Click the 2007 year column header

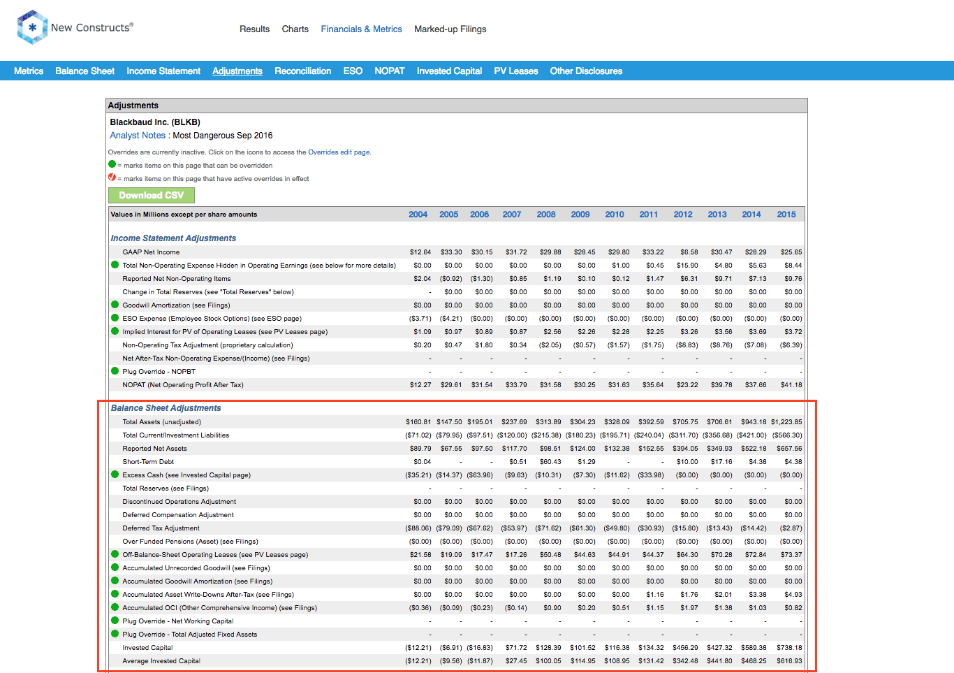[x=512, y=215]
